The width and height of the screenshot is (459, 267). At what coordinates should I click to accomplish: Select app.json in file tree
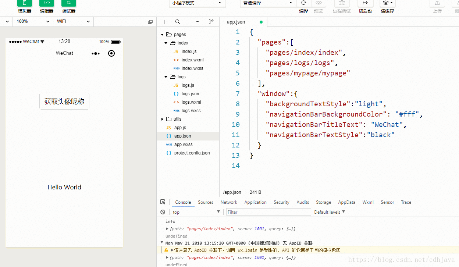[188, 136]
